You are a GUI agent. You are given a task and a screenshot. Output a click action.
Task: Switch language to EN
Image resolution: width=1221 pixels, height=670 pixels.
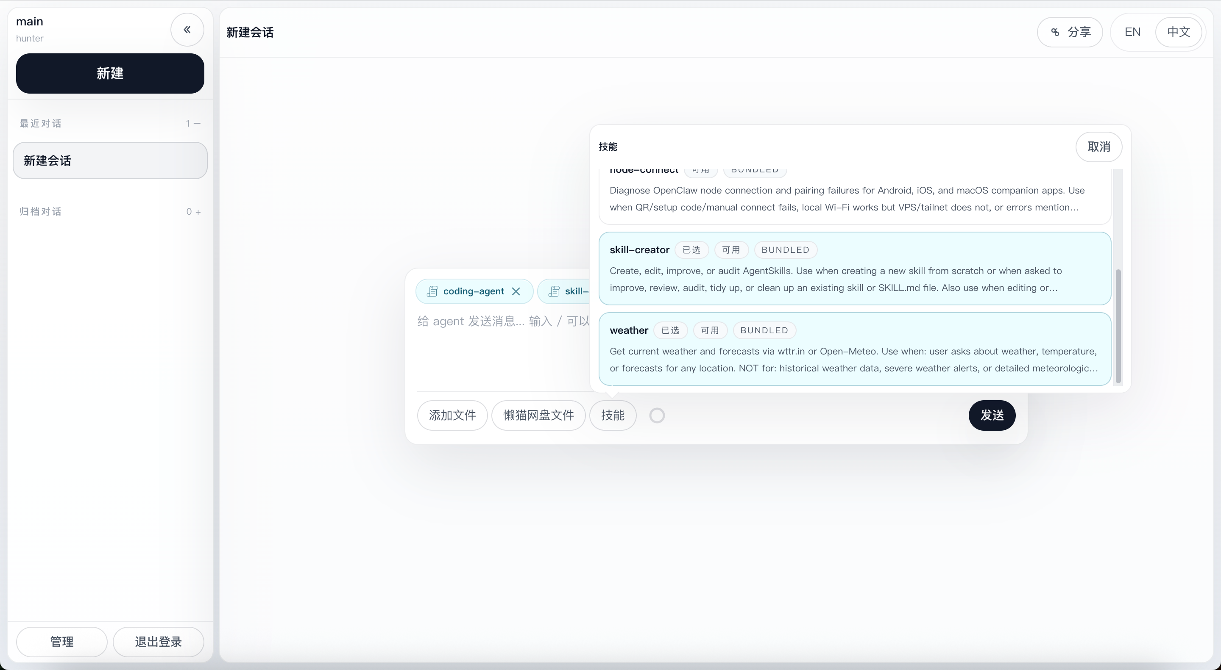pyautogui.click(x=1132, y=32)
